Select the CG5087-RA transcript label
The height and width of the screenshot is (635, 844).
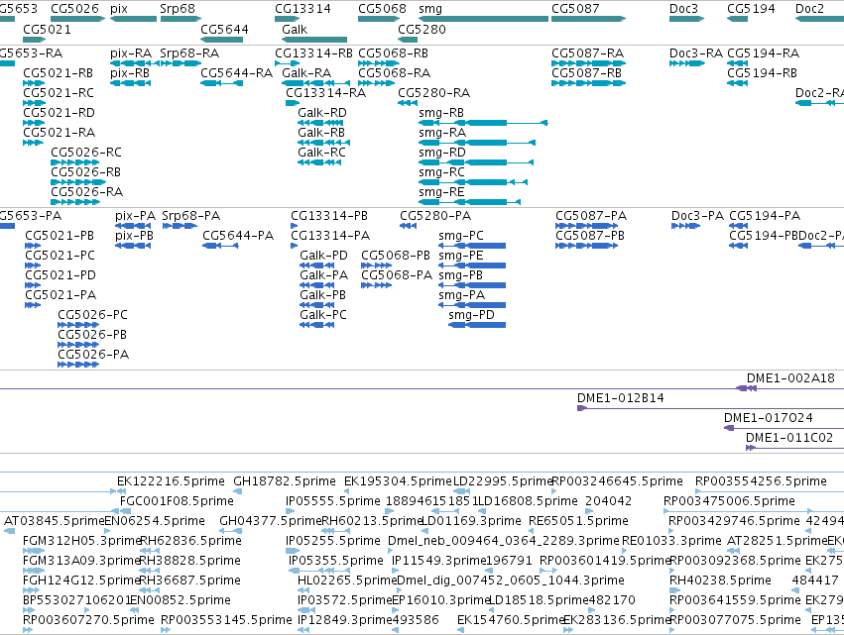coord(588,53)
